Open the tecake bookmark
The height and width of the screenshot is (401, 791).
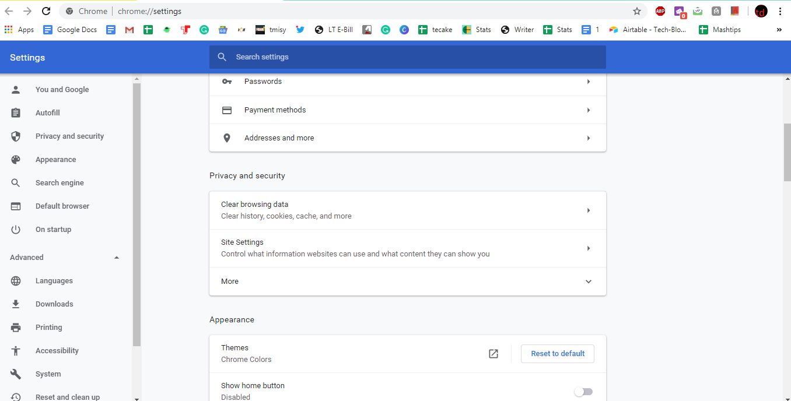point(435,30)
